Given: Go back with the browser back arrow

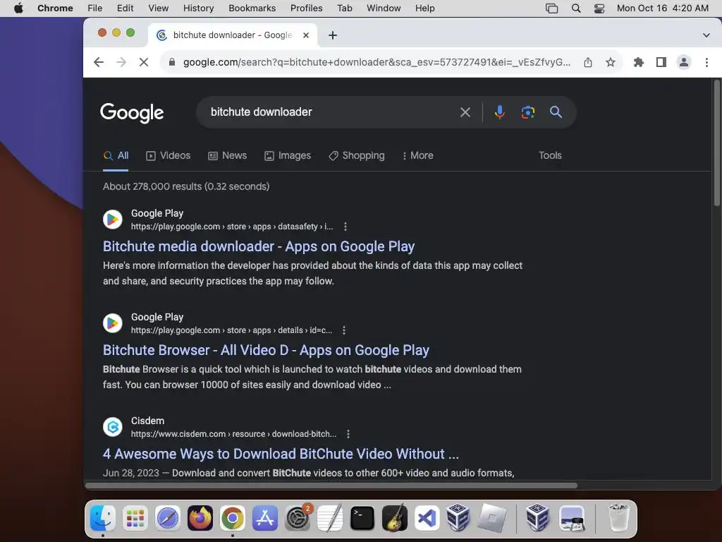Looking at the screenshot, I should pos(99,62).
